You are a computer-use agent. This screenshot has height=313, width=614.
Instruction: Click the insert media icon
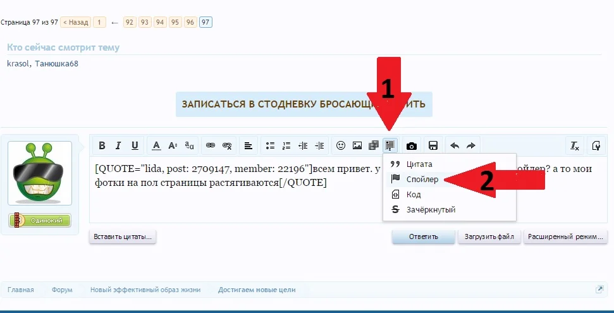tap(374, 145)
